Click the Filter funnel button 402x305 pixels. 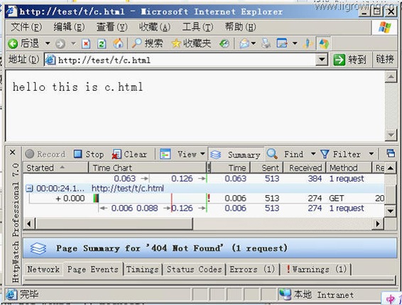pyautogui.click(x=340, y=154)
